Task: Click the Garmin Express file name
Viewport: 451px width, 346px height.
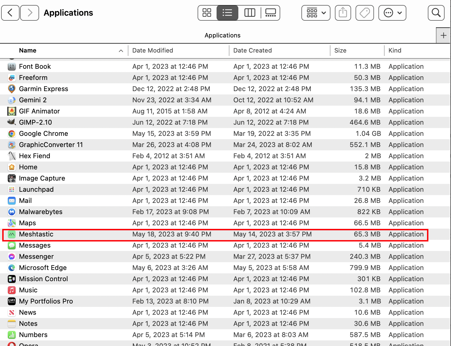Action: (44, 89)
